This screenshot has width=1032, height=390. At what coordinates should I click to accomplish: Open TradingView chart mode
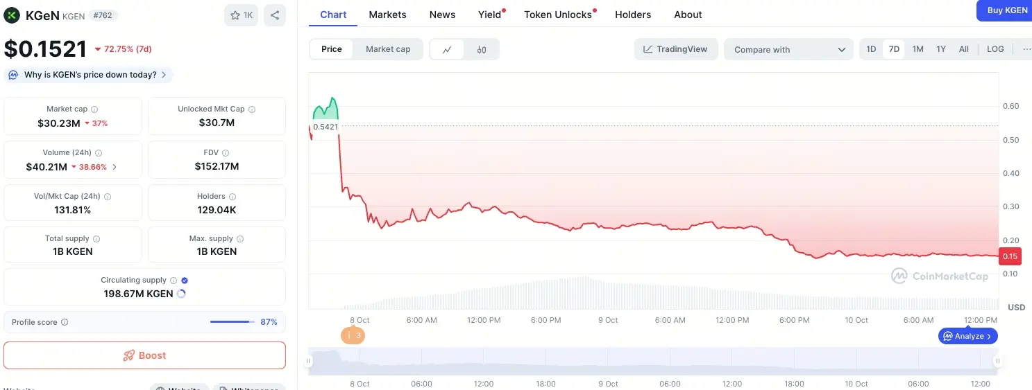[x=676, y=49]
